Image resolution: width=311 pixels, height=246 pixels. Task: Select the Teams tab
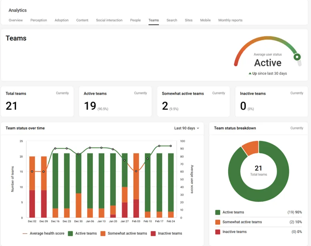click(x=154, y=20)
